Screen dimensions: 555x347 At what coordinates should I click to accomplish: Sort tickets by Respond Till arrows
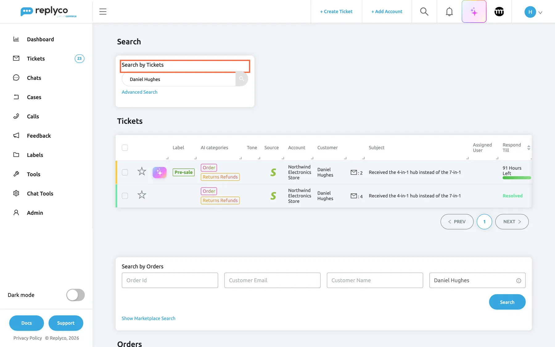[528, 148]
